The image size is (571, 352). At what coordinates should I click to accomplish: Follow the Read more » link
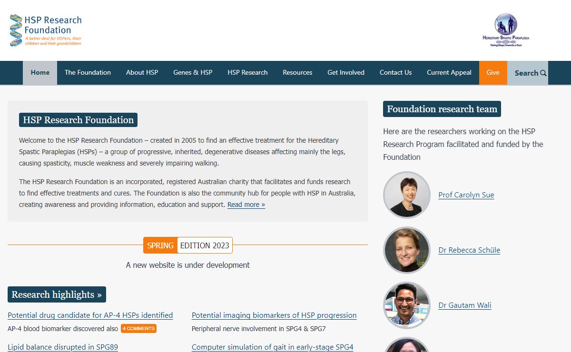point(246,205)
